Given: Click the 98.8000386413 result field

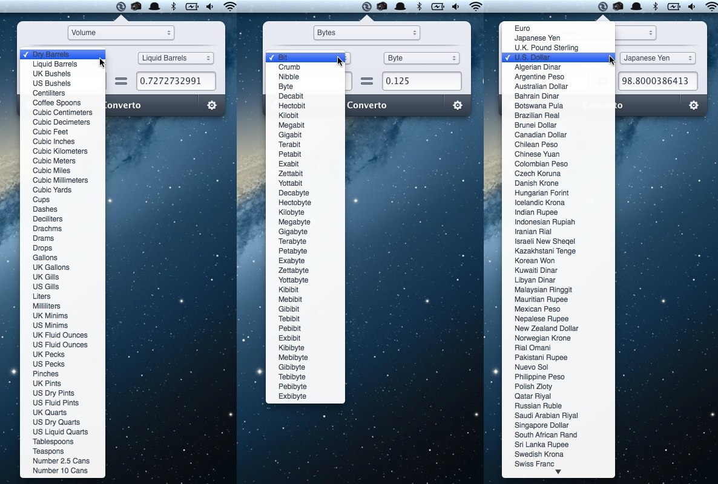Looking at the screenshot, I should pyautogui.click(x=658, y=81).
